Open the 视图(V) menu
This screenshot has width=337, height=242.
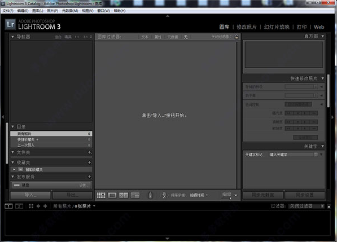[x=87, y=11]
